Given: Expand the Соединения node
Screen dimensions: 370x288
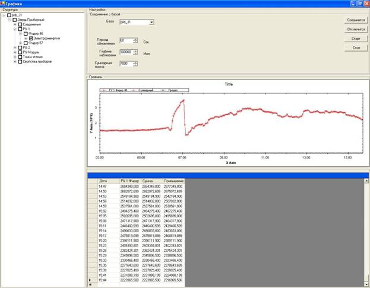Looking at the screenshot, I should tap(15, 24).
